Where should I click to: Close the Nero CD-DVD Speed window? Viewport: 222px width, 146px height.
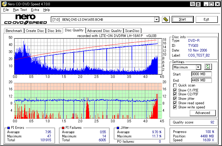click(x=217, y=4)
